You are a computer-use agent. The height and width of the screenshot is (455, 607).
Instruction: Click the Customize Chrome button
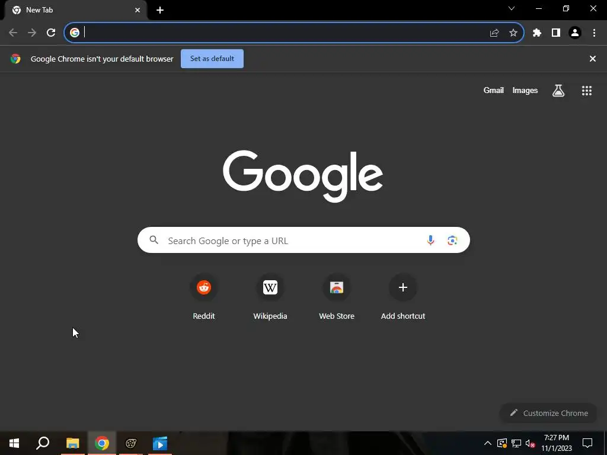549,413
